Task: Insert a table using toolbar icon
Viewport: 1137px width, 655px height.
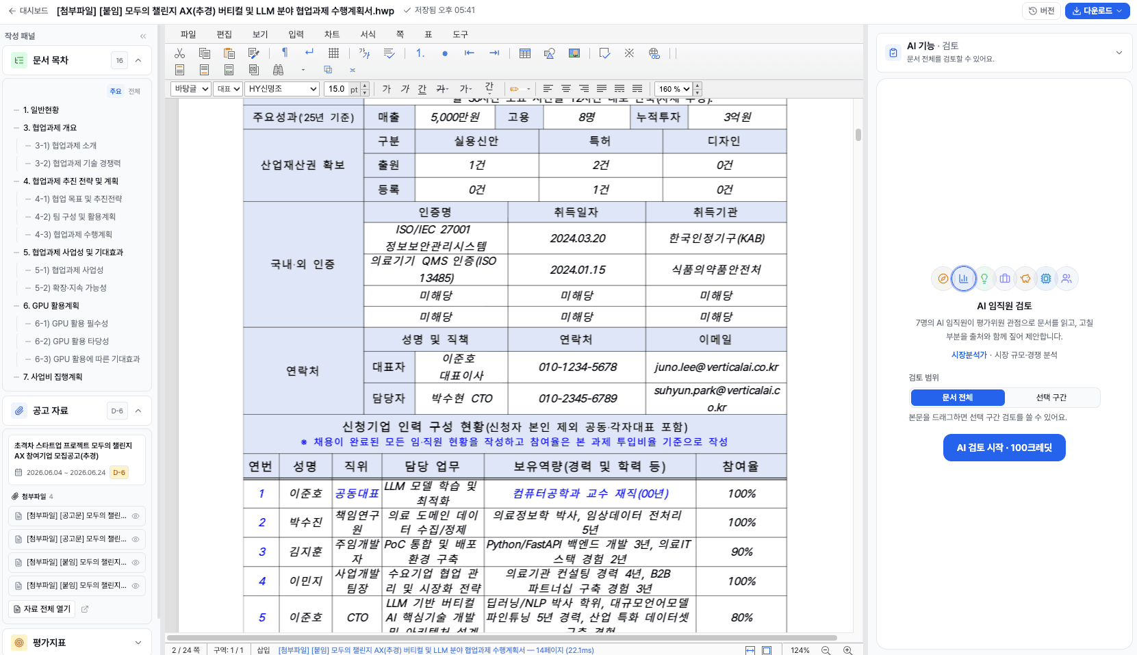Action: click(x=525, y=53)
